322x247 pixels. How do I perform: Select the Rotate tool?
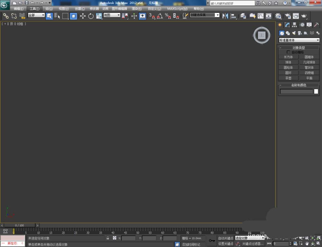[x=91, y=16]
